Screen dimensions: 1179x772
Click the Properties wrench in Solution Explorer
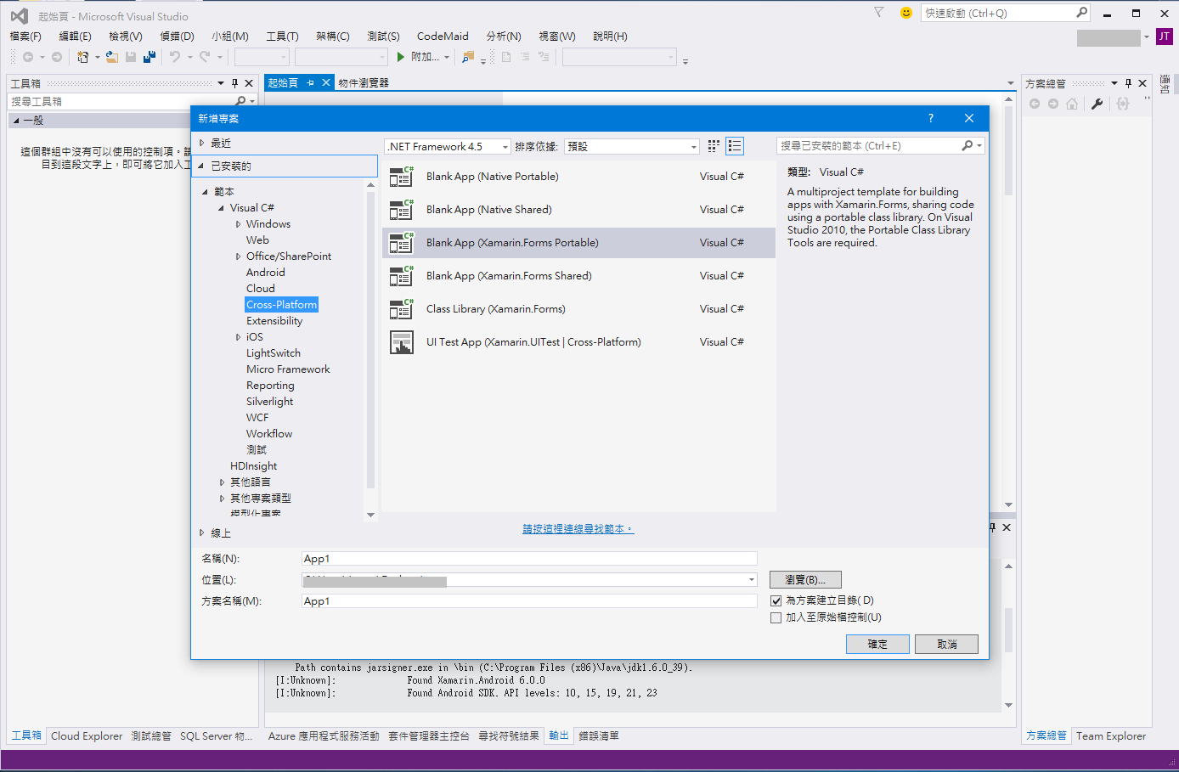[x=1097, y=104]
